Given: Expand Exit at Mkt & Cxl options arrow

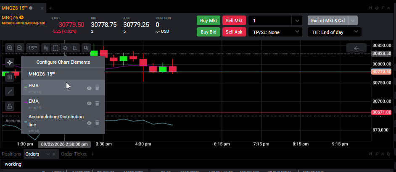Looking at the screenshot, I should [353, 21].
